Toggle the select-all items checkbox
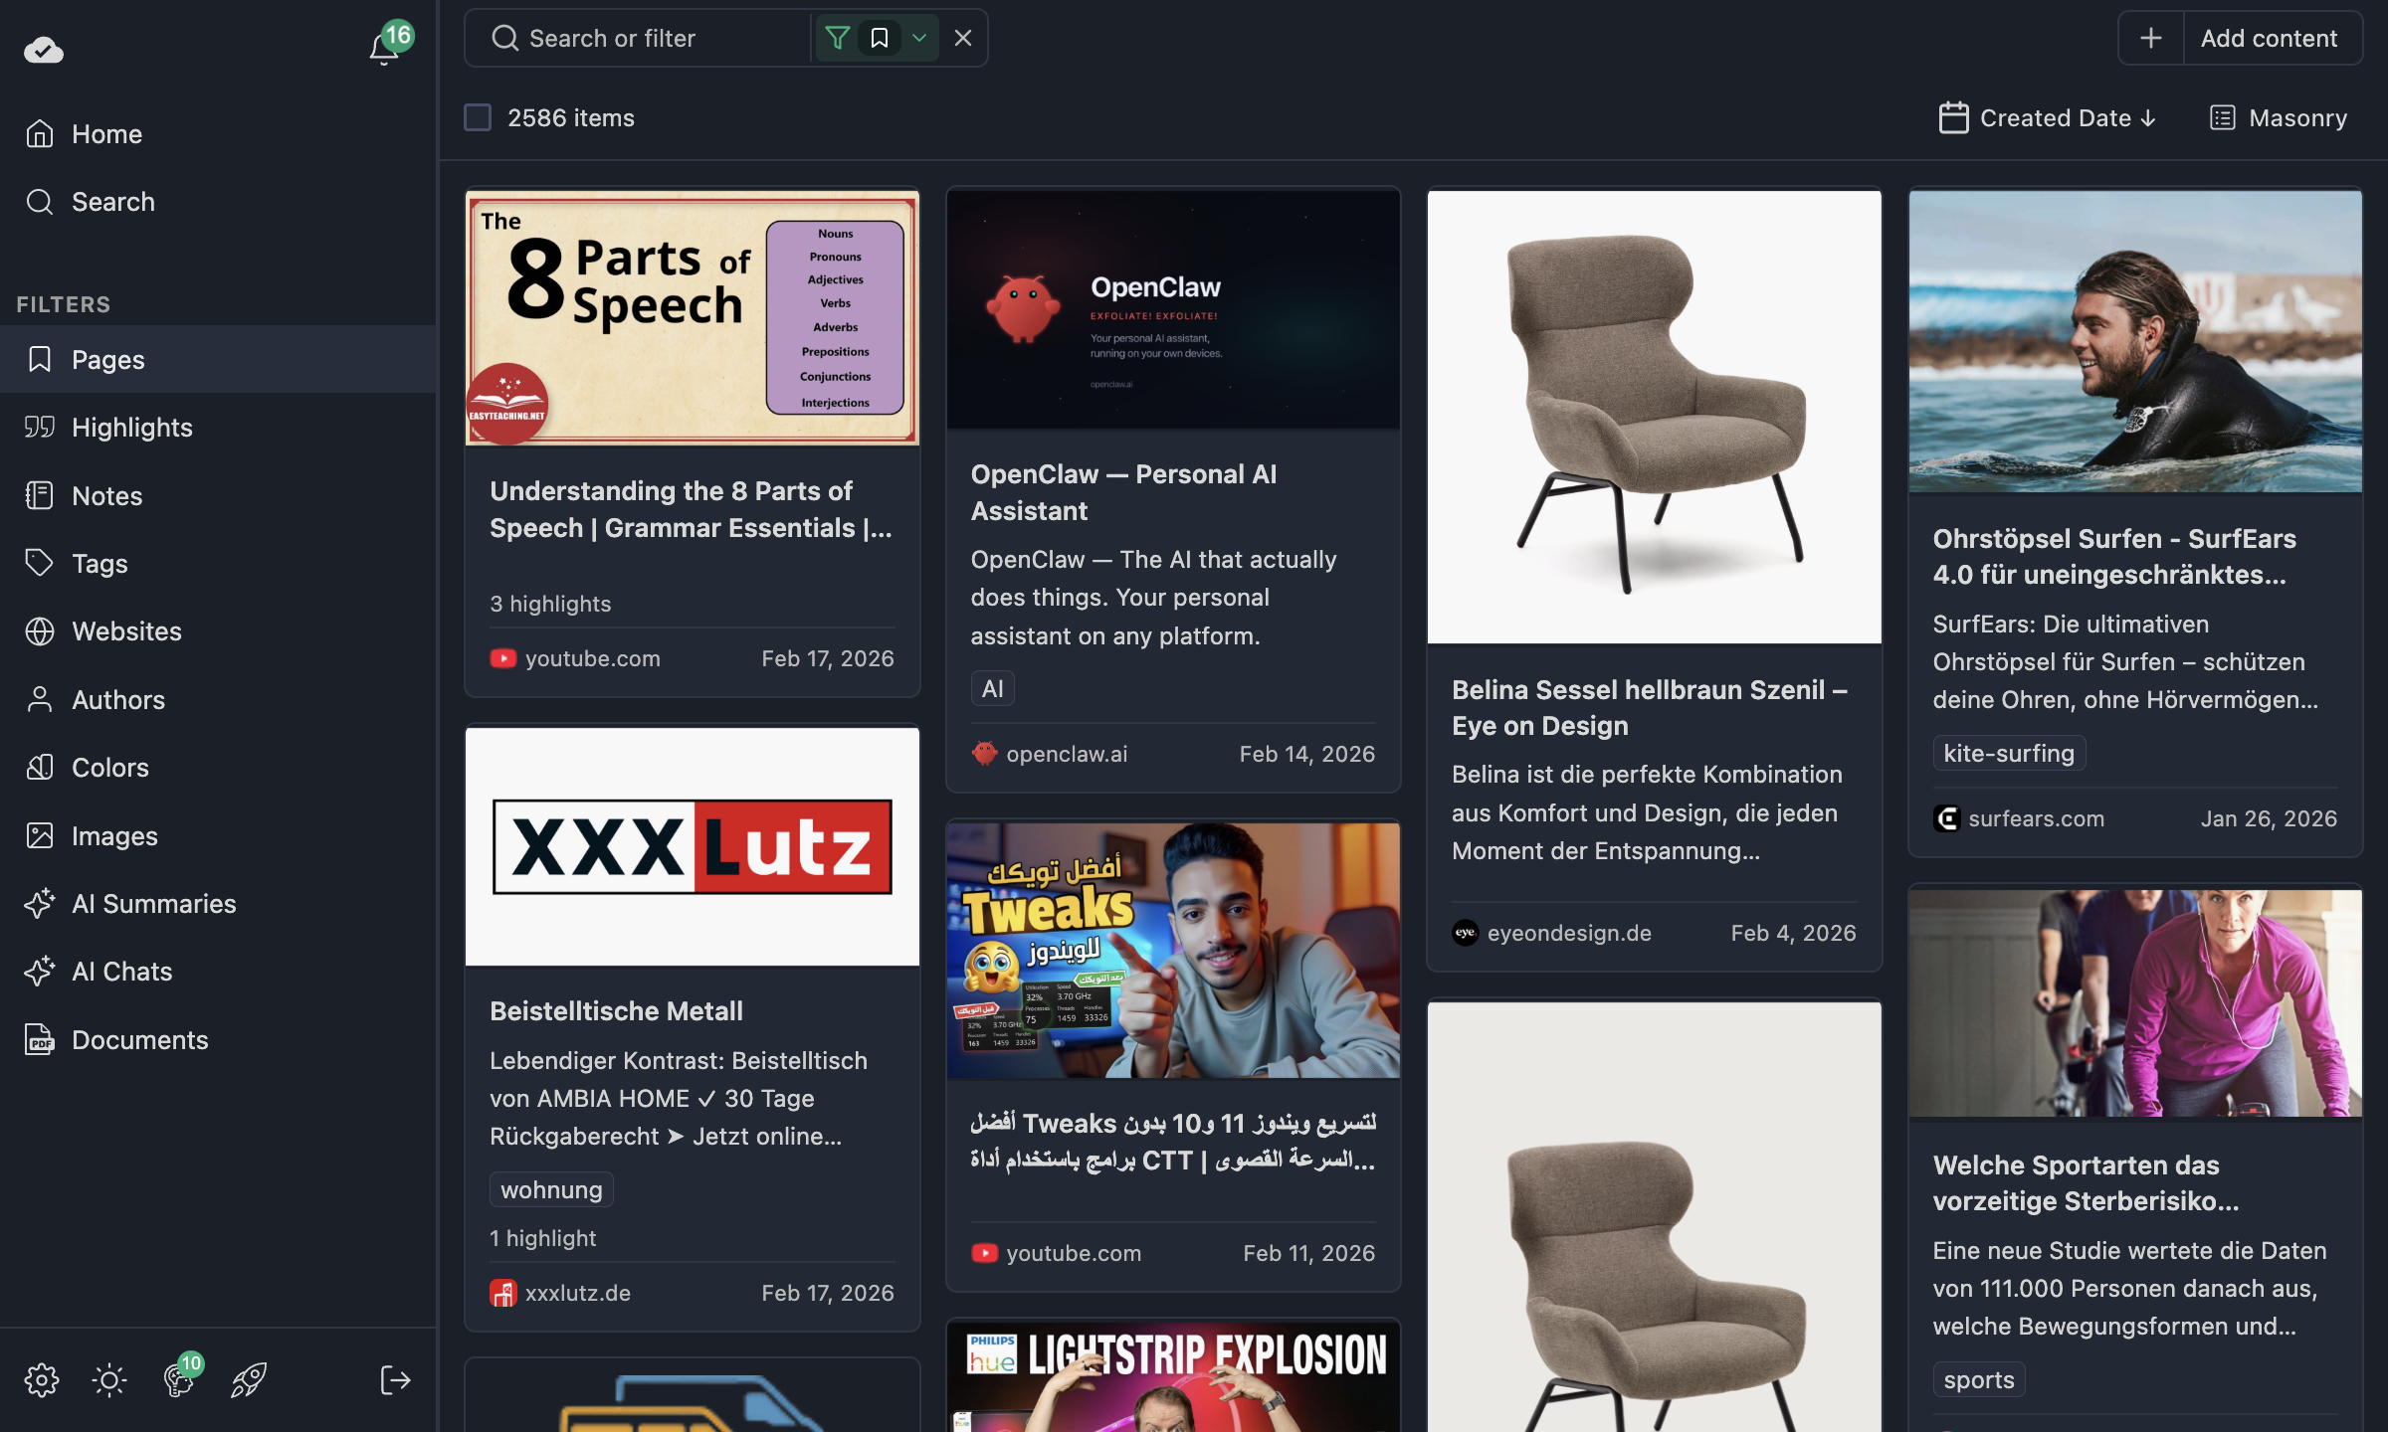 pyautogui.click(x=478, y=116)
